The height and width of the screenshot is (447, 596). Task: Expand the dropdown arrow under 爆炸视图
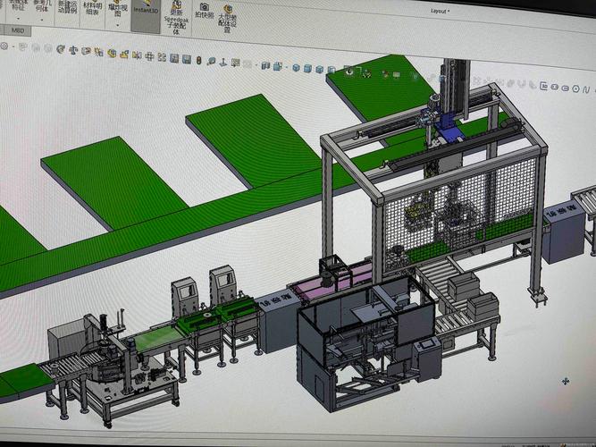(x=118, y=25)
